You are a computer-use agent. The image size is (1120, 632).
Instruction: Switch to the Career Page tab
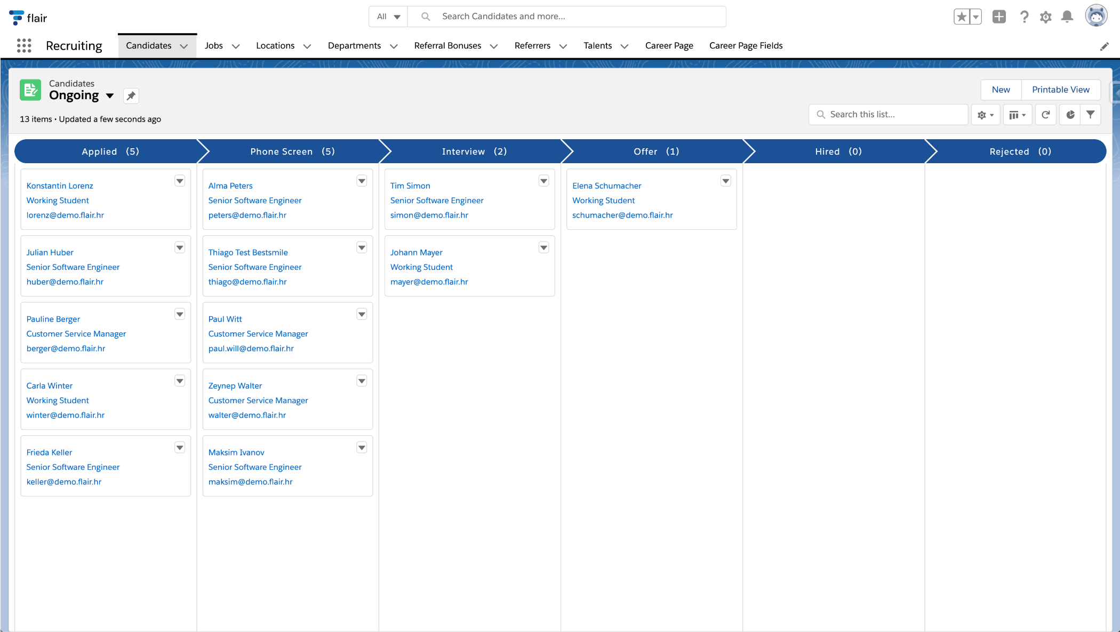tap(669, 45)
